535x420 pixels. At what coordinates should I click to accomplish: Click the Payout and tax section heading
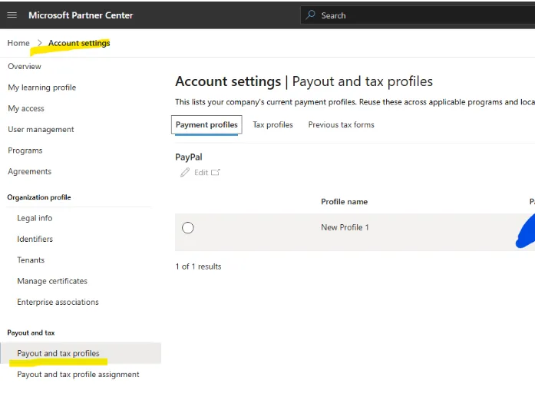pos(31,333)
